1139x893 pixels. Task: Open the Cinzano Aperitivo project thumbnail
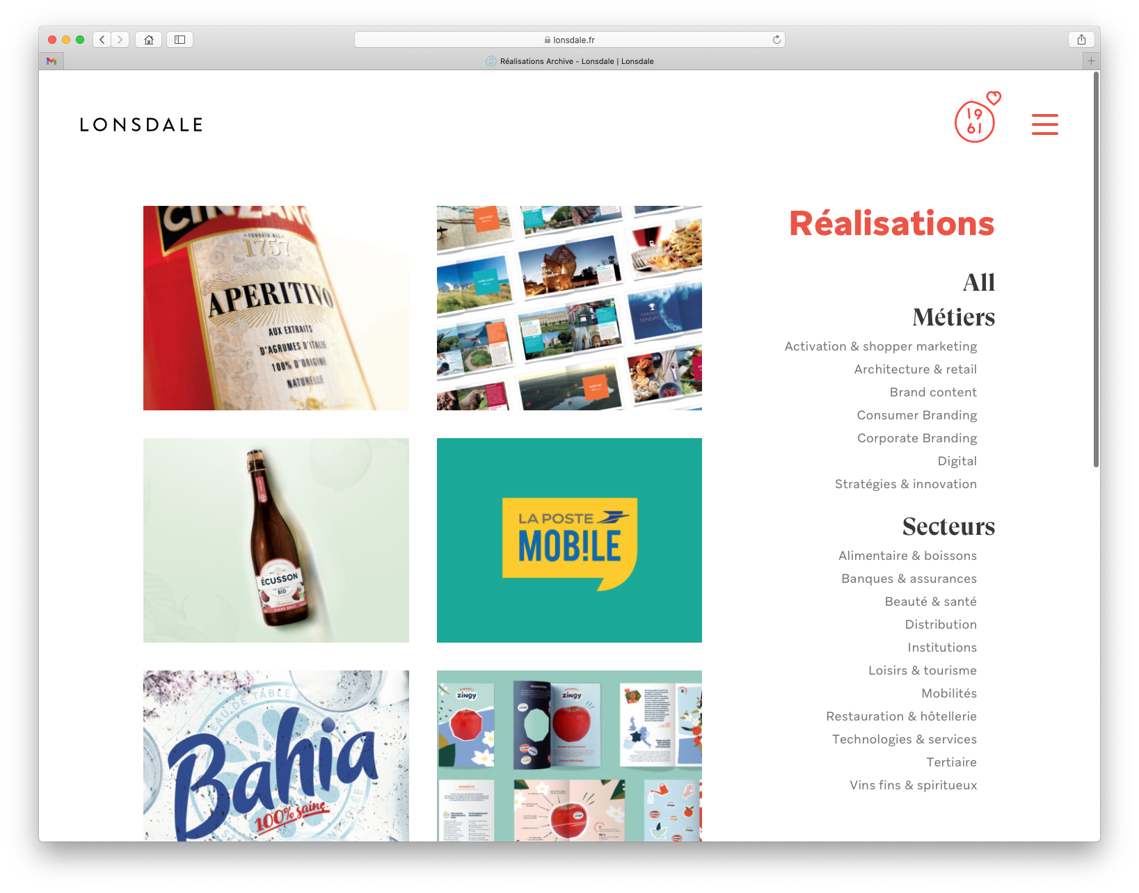[x=276, y=308]
